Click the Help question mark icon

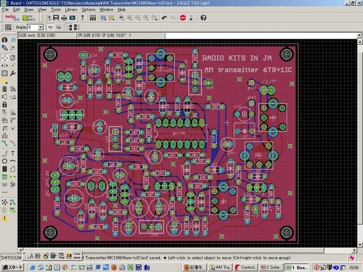point(203,18)
